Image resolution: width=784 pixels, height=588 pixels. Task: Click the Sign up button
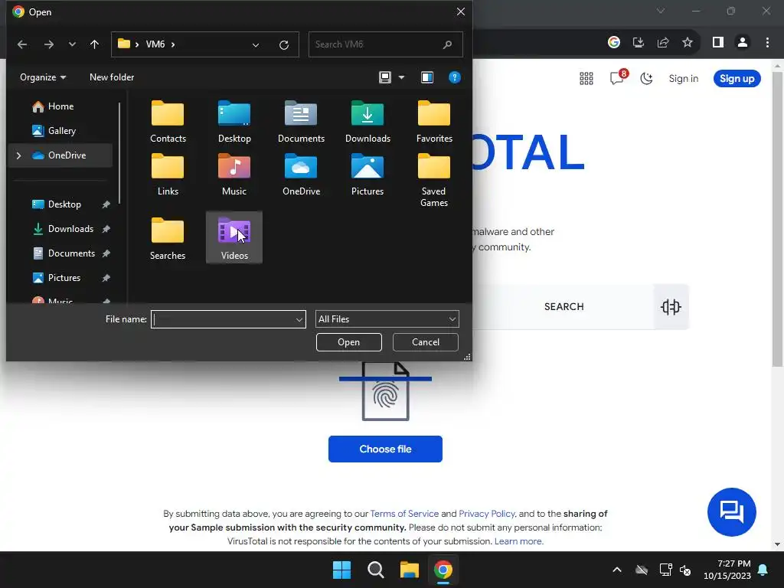(x=737, y=79)
